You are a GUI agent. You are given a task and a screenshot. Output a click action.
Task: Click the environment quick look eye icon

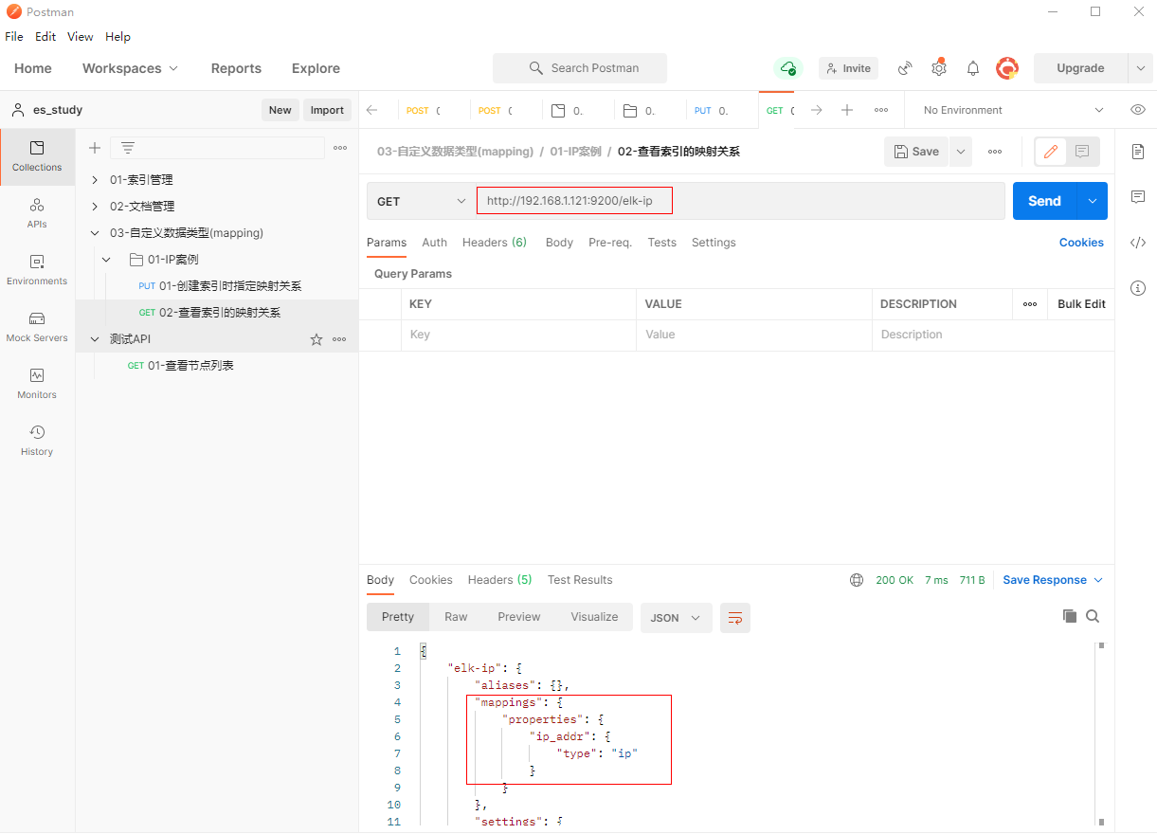point(1137,110)
